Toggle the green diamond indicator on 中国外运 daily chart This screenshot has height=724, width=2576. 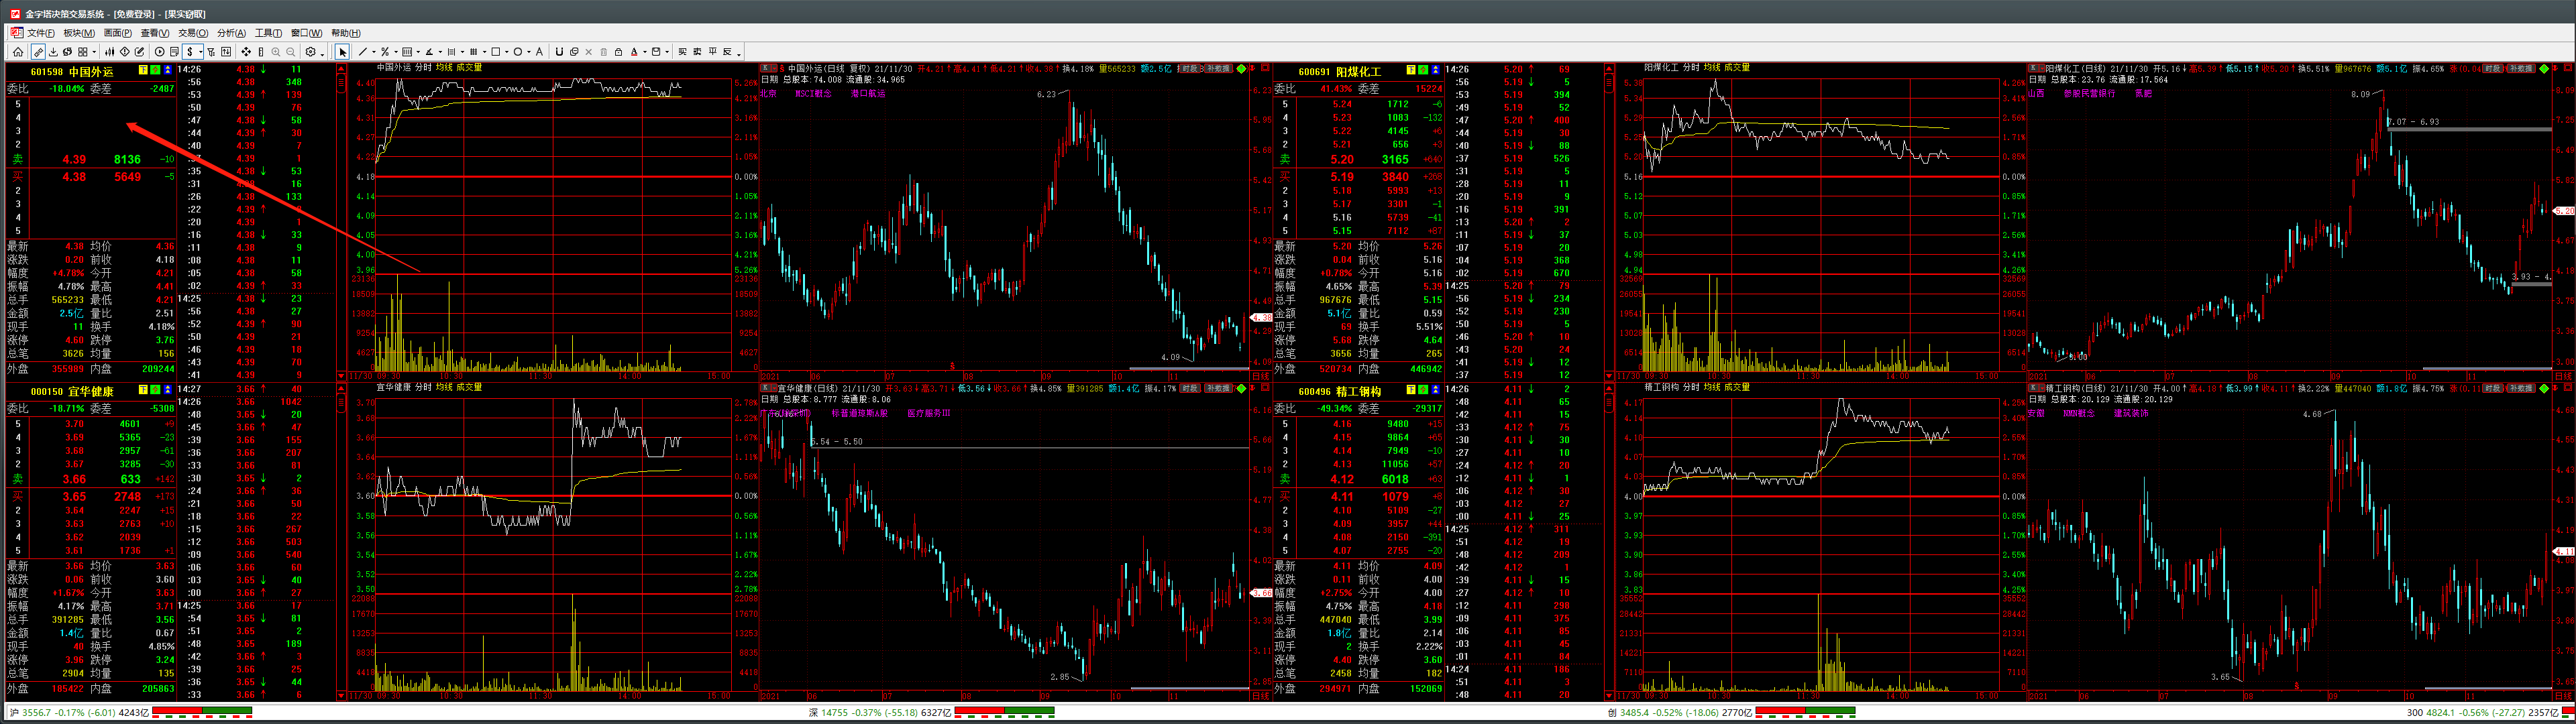pos(1241,69)
